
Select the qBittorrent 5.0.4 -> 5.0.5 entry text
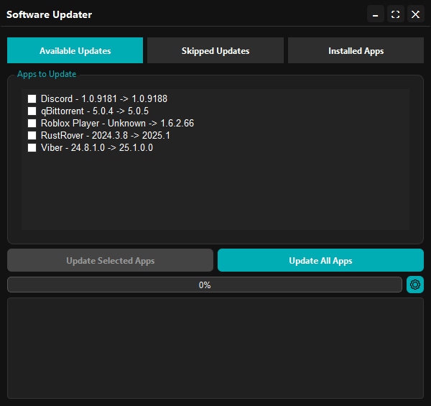(95, 111)
